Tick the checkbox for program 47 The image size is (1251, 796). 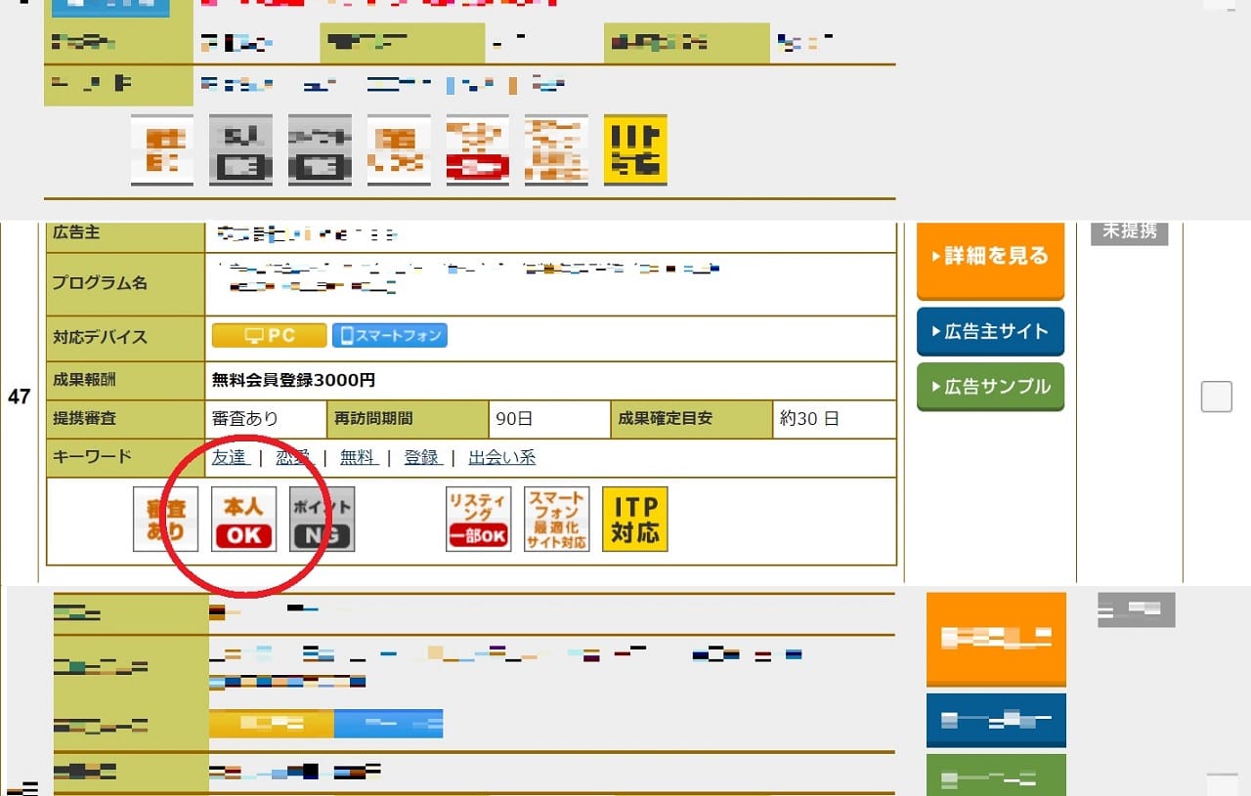[x=1216, y=397]
